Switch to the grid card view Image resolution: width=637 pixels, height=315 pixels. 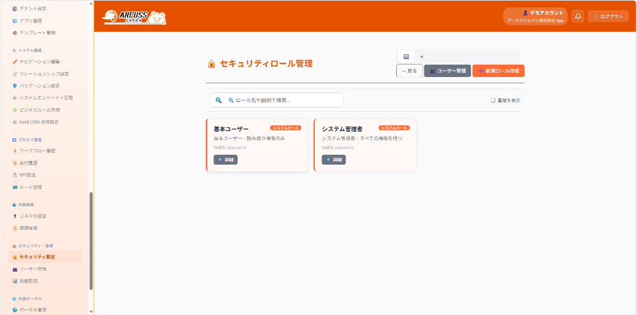point(406,57)
